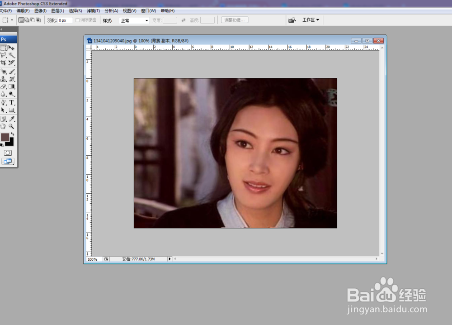The width and height of the screenshot is (452, 325).
Task: Toggle the 消除锯齿 anti-alias checkbox
Action: pyautogui.click(x=77, y=20)
